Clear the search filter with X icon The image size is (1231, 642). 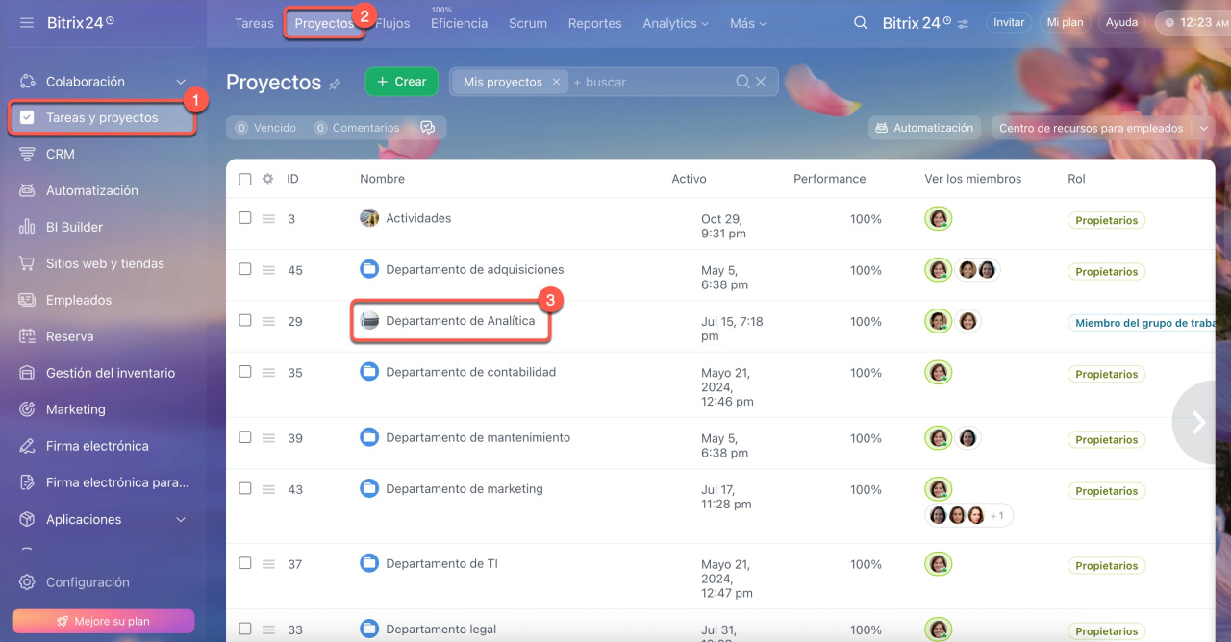coord(761,82)
